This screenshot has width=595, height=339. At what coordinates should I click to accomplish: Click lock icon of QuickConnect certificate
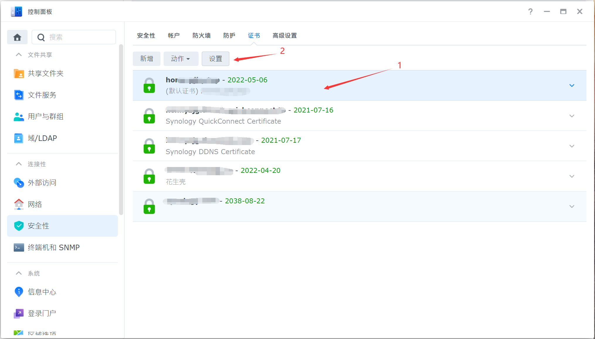click(x=149, y=116)
